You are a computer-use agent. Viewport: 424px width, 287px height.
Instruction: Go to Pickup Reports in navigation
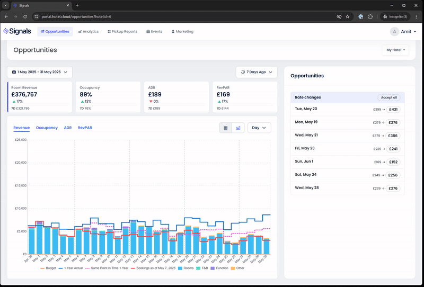tap(122, 32)
